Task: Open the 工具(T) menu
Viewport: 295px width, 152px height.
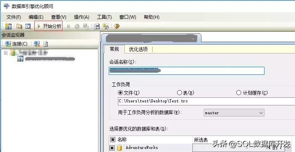Action: [104, 17]
